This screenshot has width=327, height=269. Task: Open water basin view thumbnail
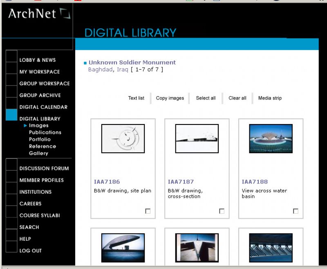(271, 139)
